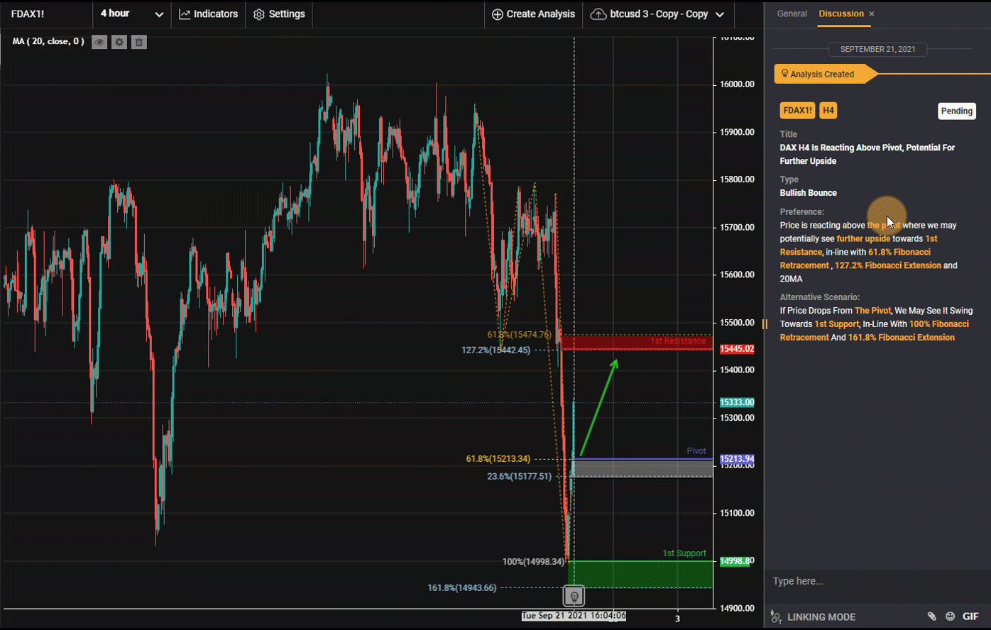
Task: Click the FDAX1! symbol field
Action: point(46,13)
